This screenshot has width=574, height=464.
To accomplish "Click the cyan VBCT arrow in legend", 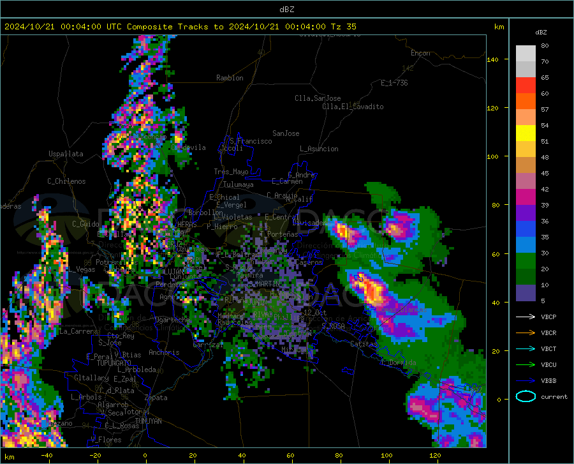I will 526,348.
